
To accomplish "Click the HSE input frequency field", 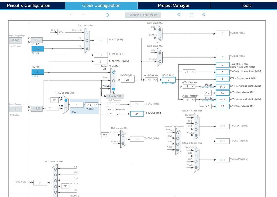I will 16,109.
